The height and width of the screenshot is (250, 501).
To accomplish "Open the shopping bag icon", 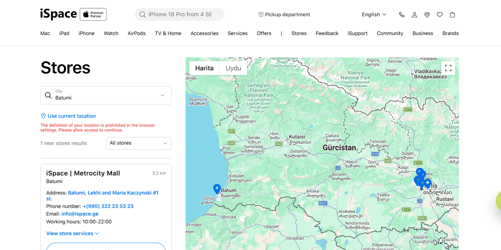I will [x=452, y=15].
